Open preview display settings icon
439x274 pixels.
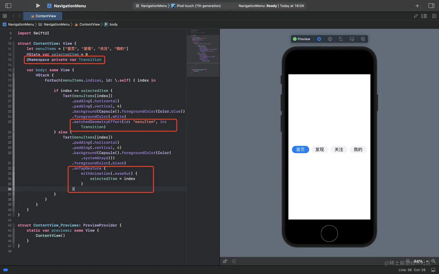pyautogui.click(x=352, y=39)
